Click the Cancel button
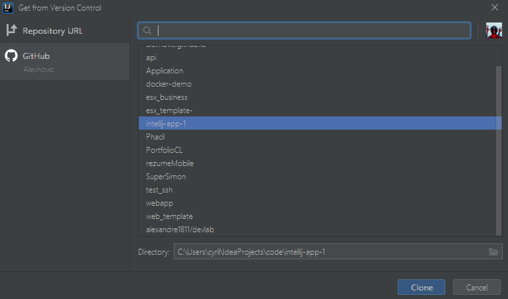The width and height of the screenshot is (508, 299). tap(476, 287)
